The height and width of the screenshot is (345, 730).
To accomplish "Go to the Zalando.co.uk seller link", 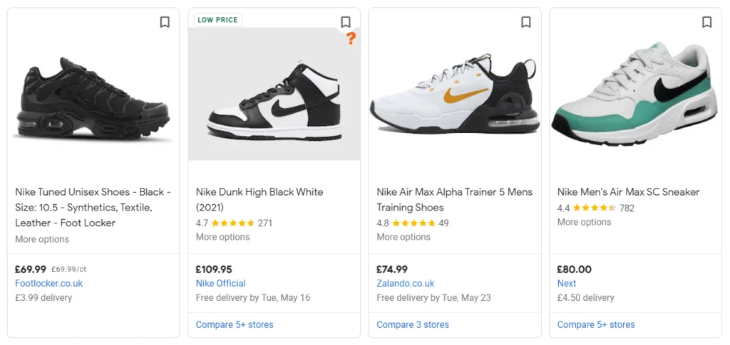I will click(405, 283).
